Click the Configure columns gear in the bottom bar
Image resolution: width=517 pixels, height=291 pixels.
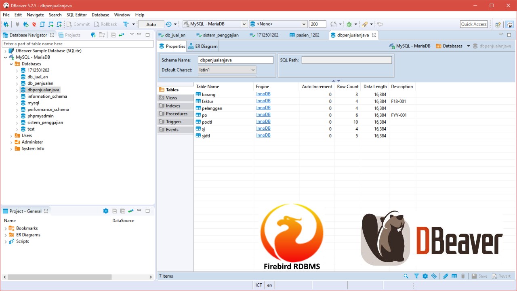click(425, 276)
